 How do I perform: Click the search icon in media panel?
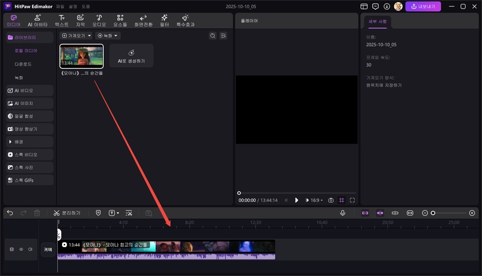tap(212, 36)
